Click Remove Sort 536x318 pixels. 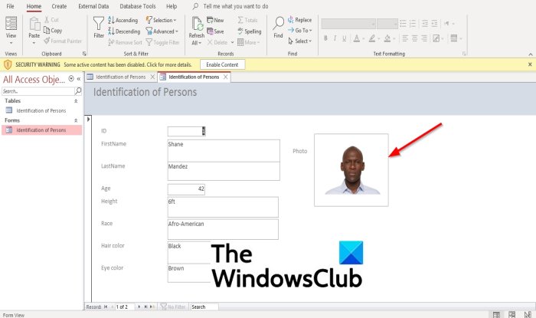click(125, 42)
